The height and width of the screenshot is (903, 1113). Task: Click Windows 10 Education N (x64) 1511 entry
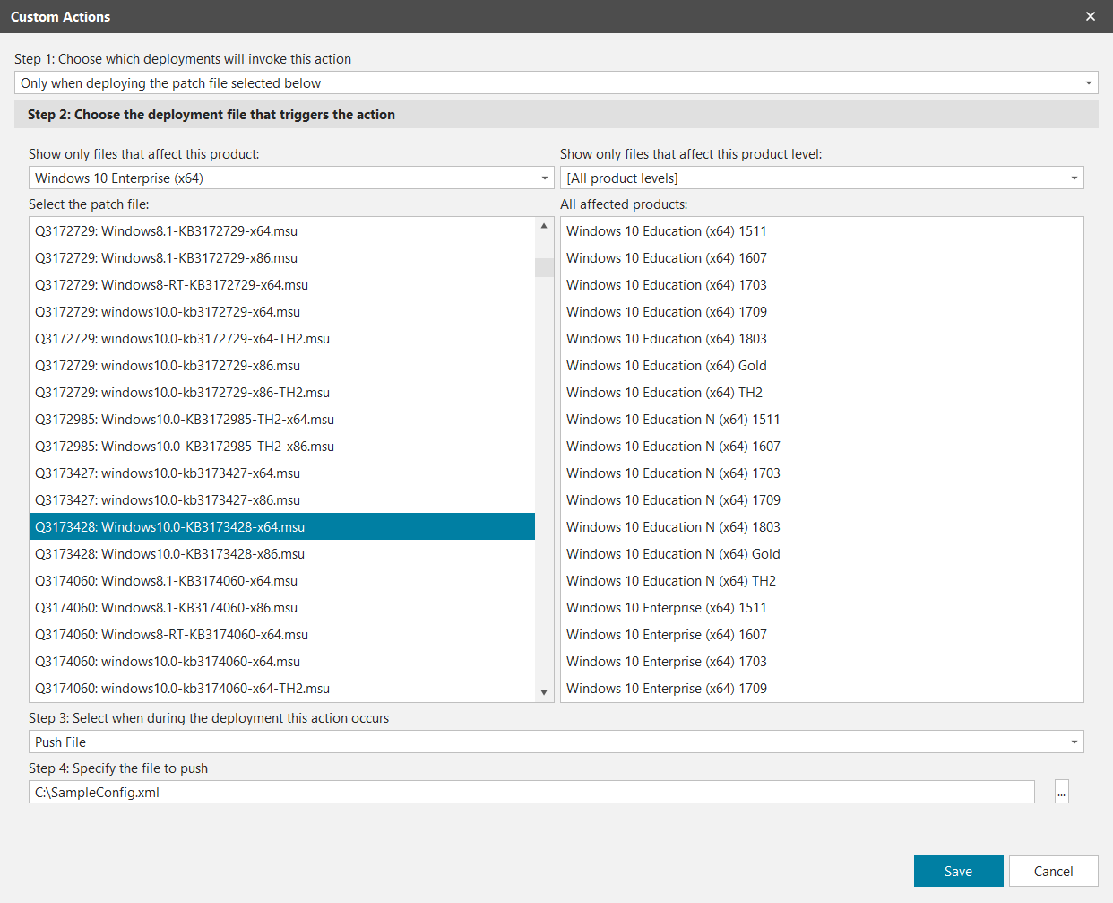[822, 420]
